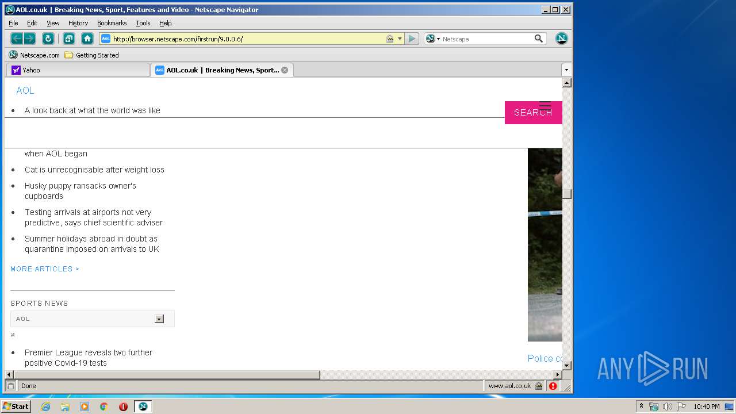Click the AOL logo link
Screen dimensions: 736x414
25,90
